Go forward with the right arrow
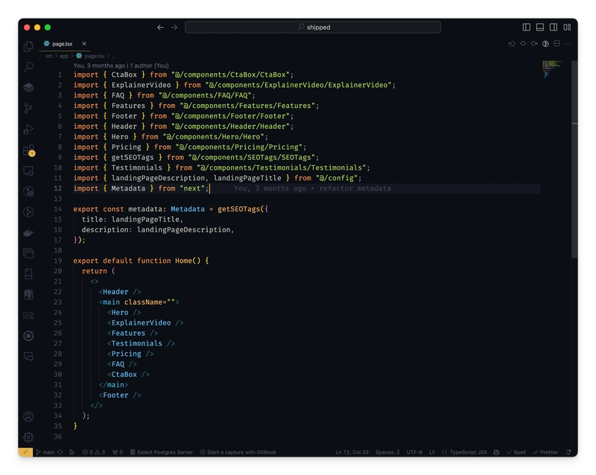Viewport: 596px width, 475px height. point(174,28)
